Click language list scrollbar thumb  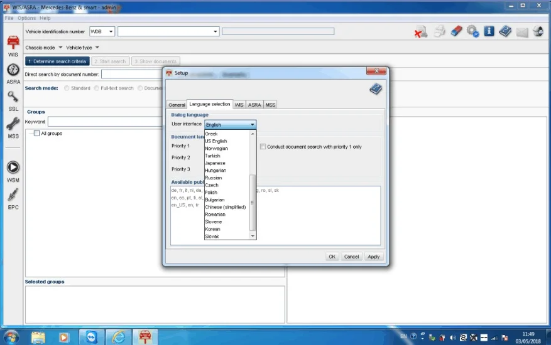[x=253, y=203]
